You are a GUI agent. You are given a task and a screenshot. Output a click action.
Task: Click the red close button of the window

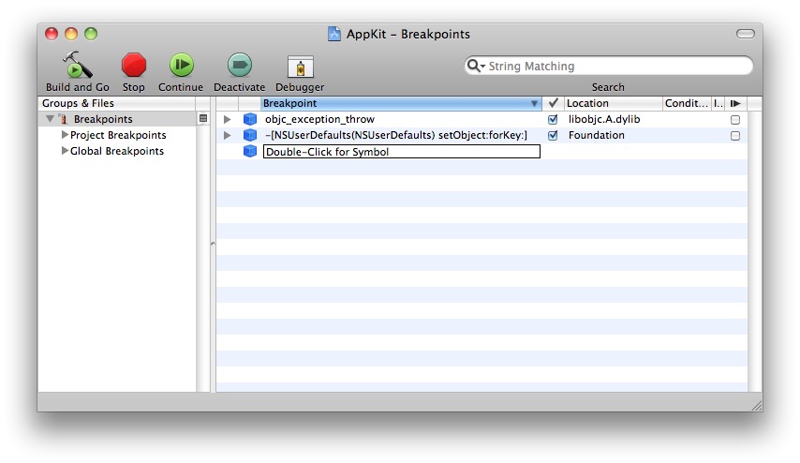51,34
